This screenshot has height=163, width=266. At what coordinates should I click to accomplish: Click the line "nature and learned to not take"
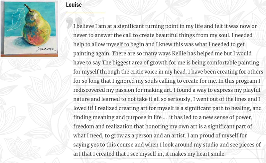point(167,99)
